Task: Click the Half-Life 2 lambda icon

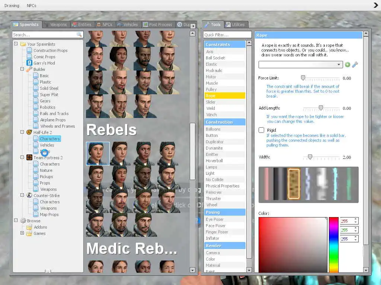Action: point(29,132)
